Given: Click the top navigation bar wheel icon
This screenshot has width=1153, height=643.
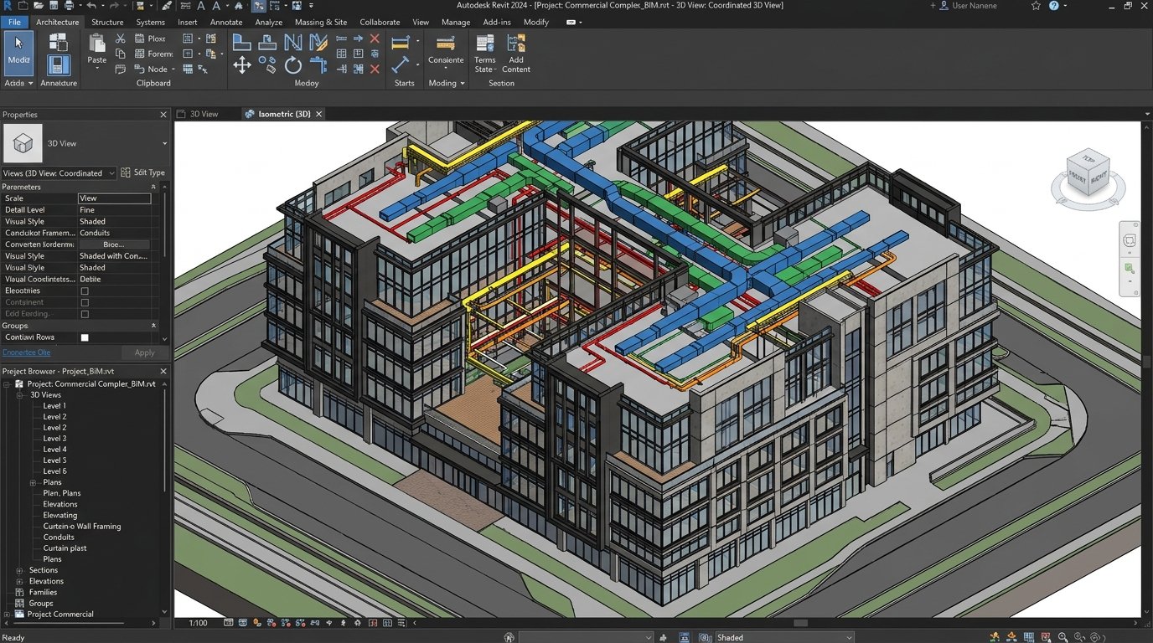Looking at the screenshot, I should pos(1130,241).
